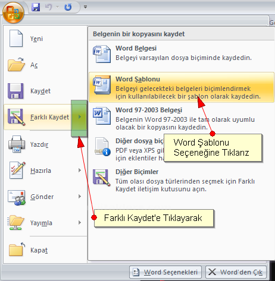Open the Undo history dropdown arrow
The image size is (275, 281).
pyautogui.click(x=58, y=7)
